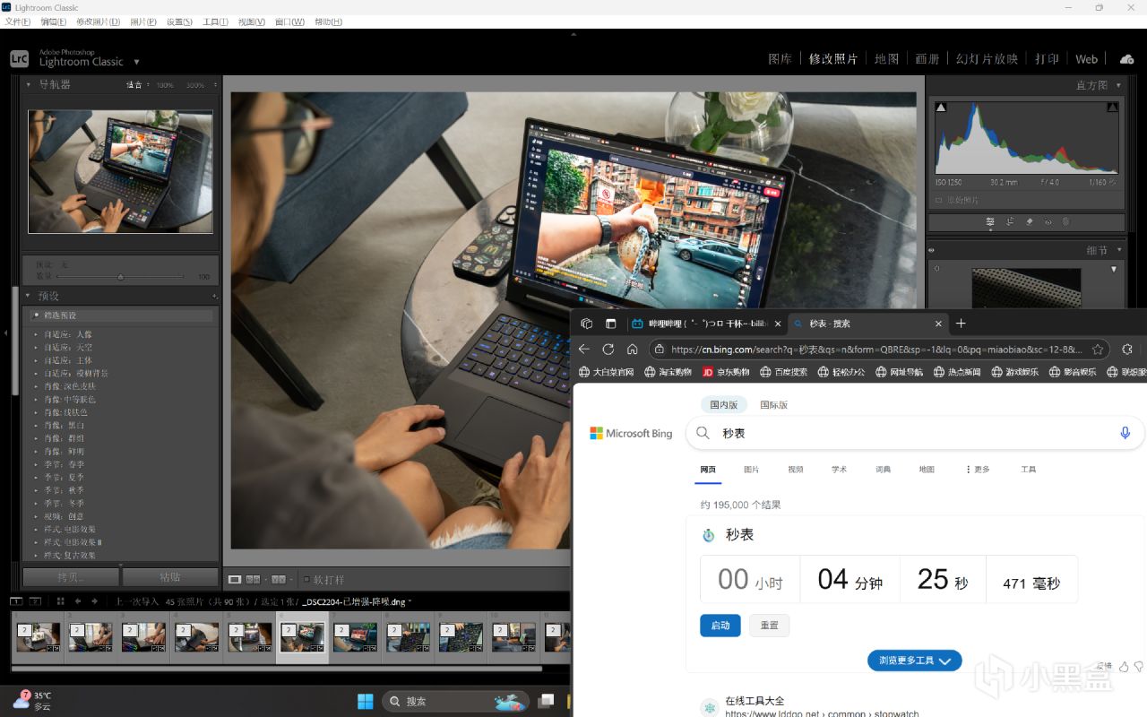Open the Settings menu in menu bar
Image resolution: width=1147 pixels, height=717 pixels.
[x=179, y=22]
